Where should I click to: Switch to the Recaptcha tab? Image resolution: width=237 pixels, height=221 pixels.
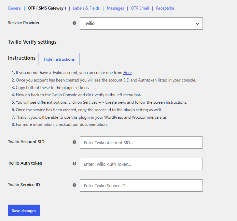[165, 8]
